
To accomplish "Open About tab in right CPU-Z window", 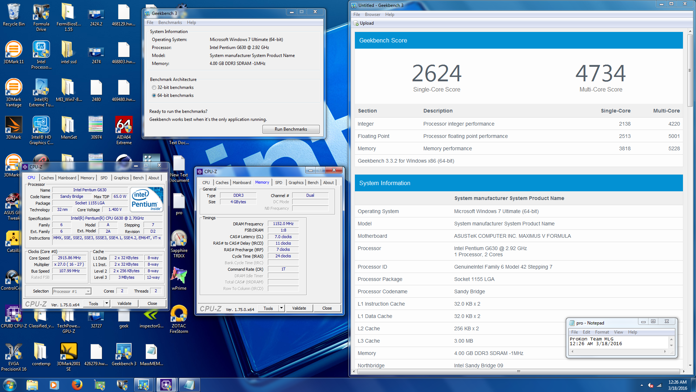I will coord(328,183).
